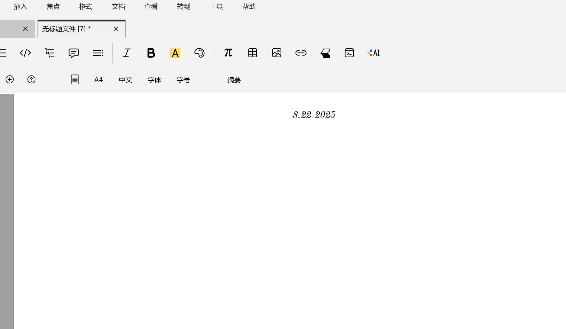Open the A4 page size dropdown
This screenshot has height=329, width=566.
[x=99, y=80]
